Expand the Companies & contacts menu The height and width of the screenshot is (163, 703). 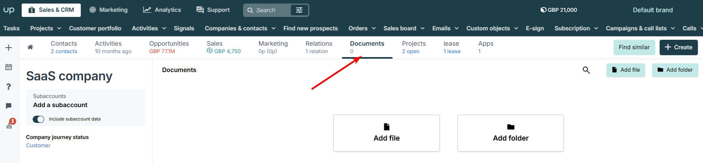(240, 28)
